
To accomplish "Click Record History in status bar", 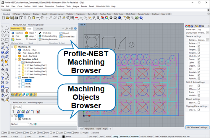I will (x=146, y=136).
